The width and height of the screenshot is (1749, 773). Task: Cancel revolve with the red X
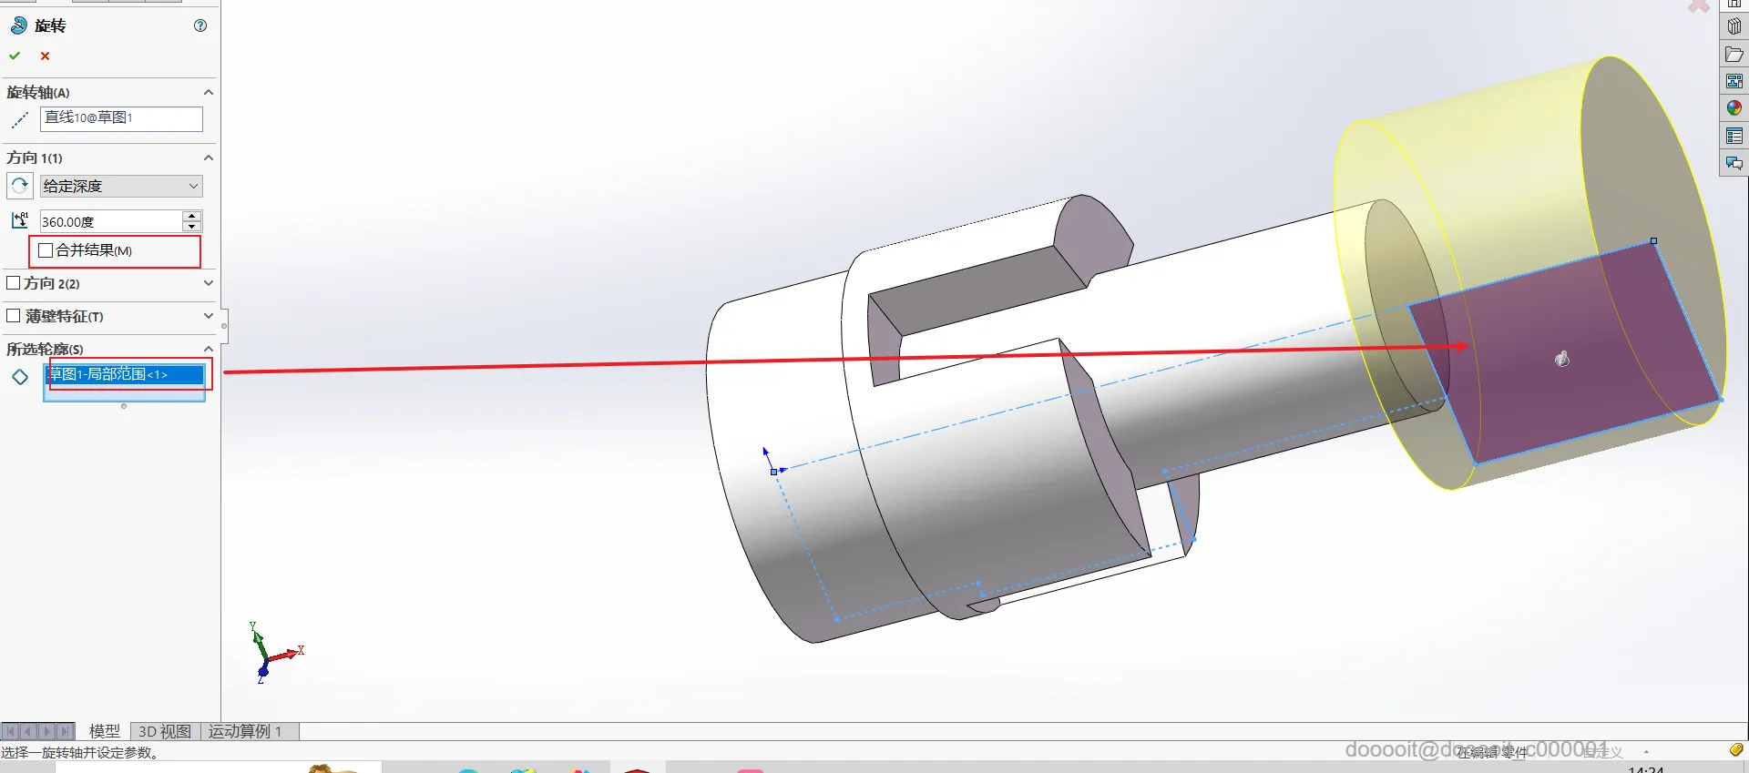tap(45, 56)
